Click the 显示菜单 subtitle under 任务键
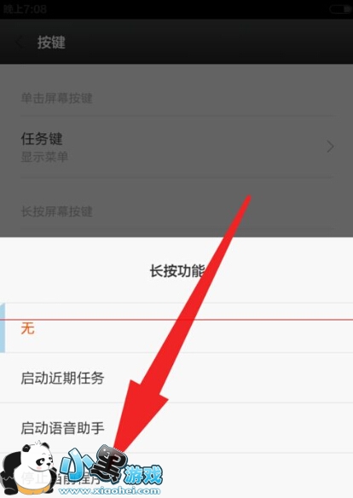Image resolution: width=353 pixels, height=498 pixels. pyautogui.click(x=44, y=157)
